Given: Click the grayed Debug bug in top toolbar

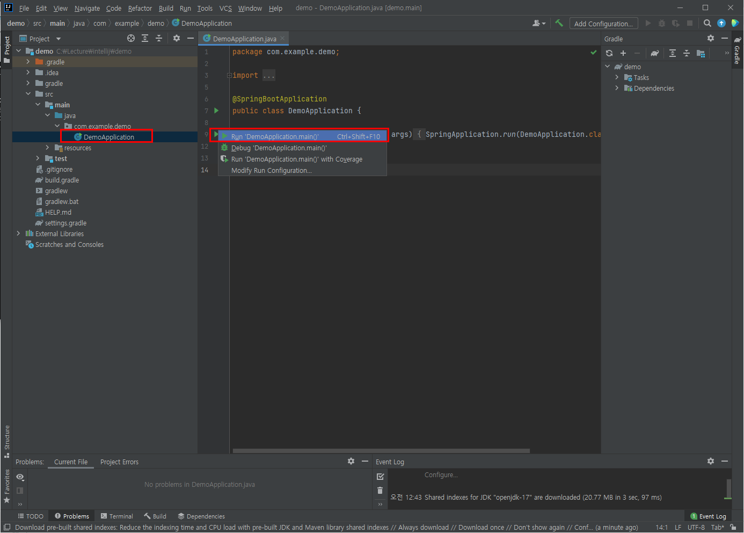Looking at the screenshot, I should point(662,23).
